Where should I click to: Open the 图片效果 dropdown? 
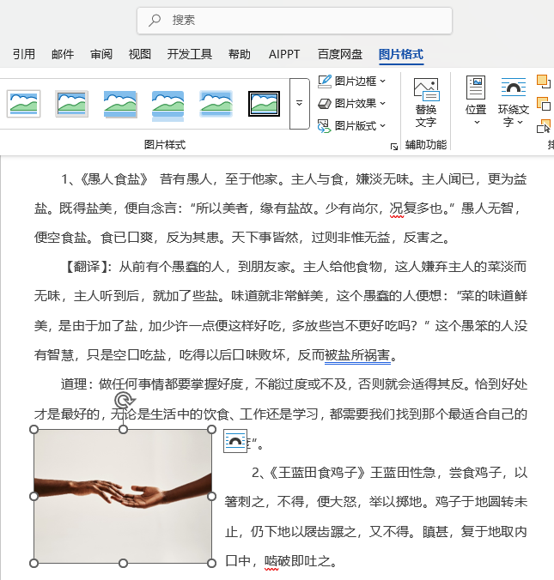tap(352, 104)
